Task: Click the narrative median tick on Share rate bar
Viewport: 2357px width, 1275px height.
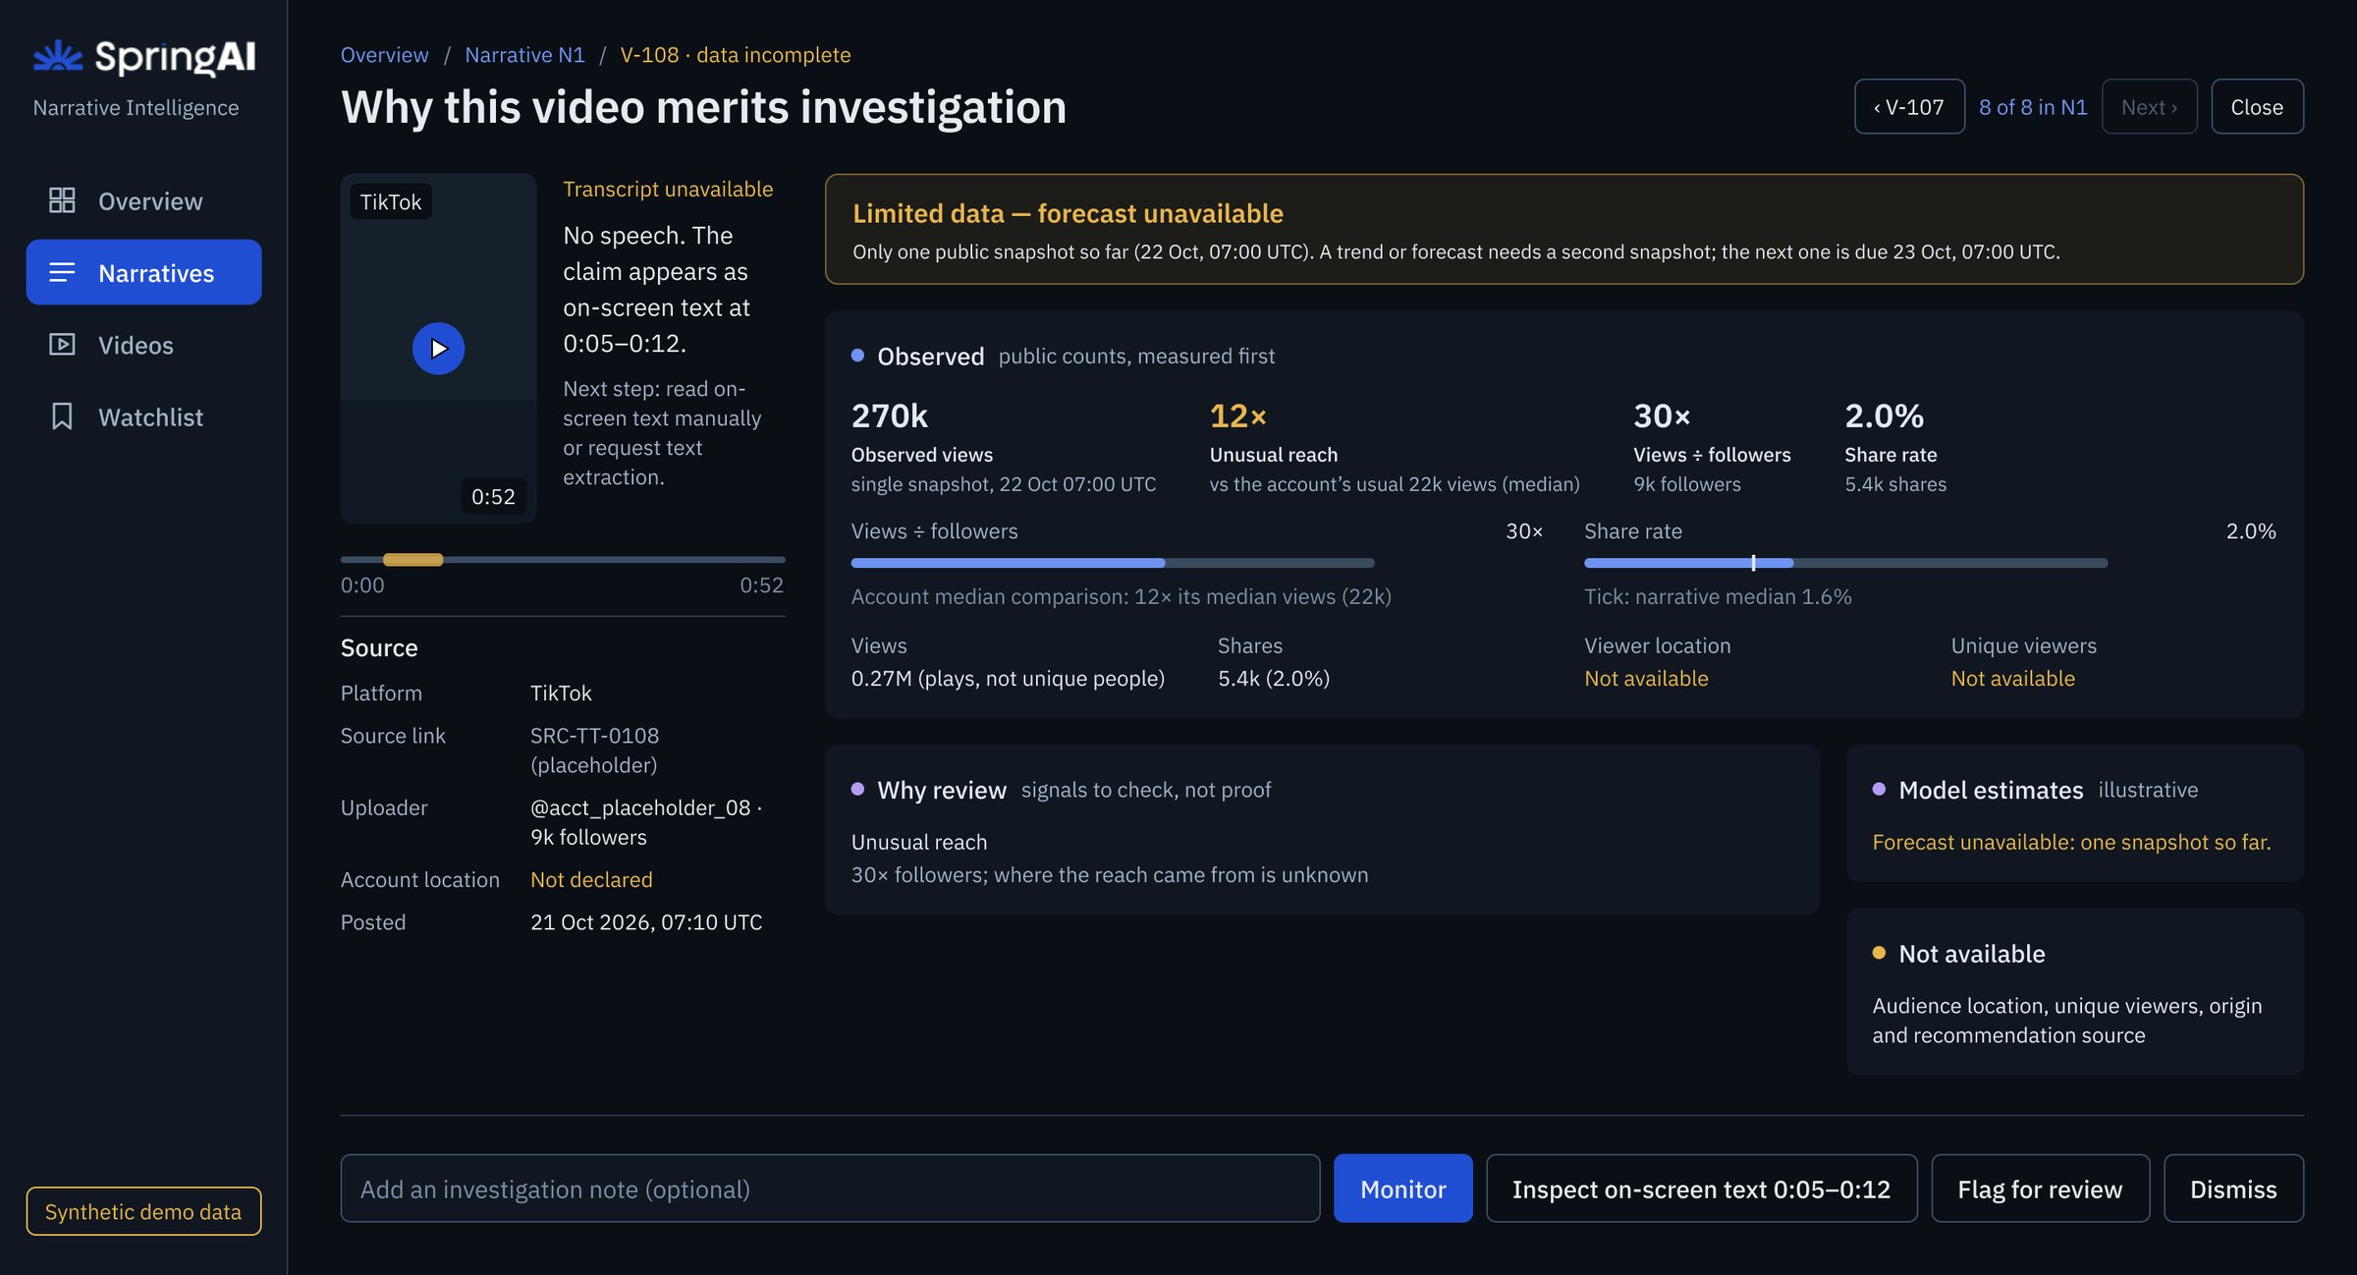Action: (x=1753, y=563)
